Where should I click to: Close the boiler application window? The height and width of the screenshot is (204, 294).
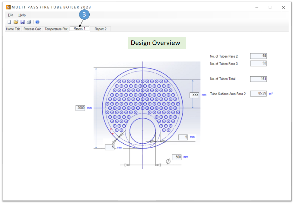tap(283, 7)
